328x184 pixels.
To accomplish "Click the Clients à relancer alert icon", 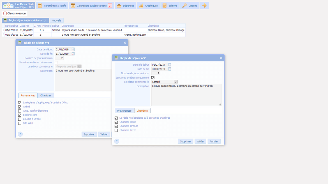I will click(5, 13).
